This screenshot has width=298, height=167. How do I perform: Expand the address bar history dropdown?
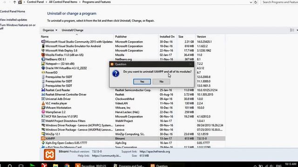tap(251, 2)
